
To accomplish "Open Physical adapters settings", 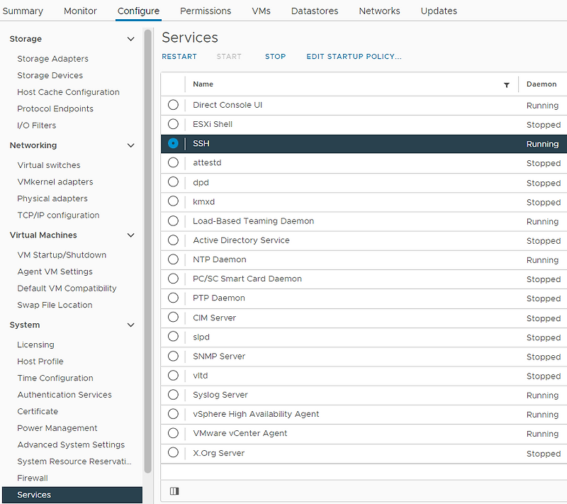I will 52,198.
